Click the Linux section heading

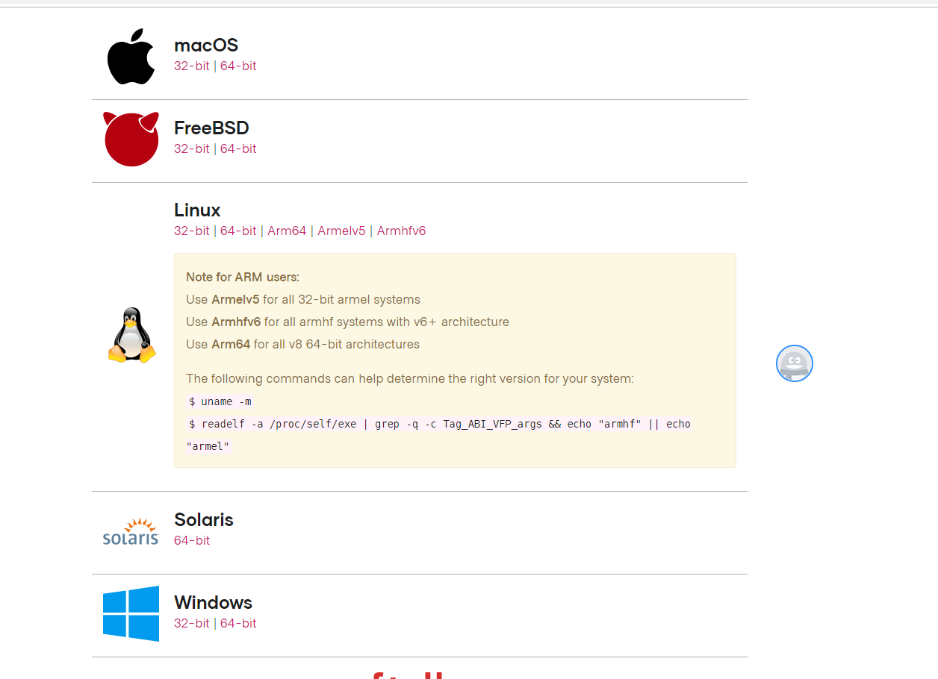(197, 210)
